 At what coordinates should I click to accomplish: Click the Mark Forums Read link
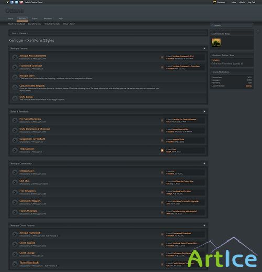pos(17,24)
